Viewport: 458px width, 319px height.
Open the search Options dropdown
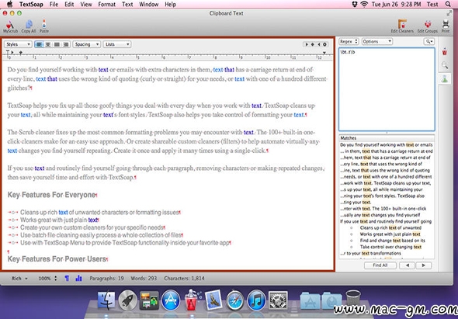coord(376,41)
